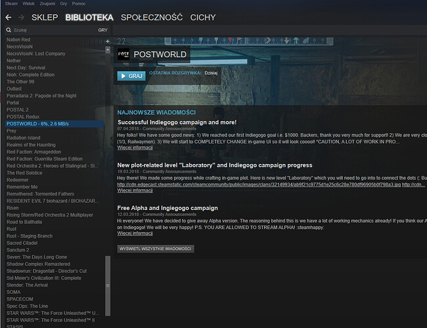The height and width of the screenshot is (328, 427).
Task: Select Seven: The Days Long Gone
Action: [x=37, y=257]
